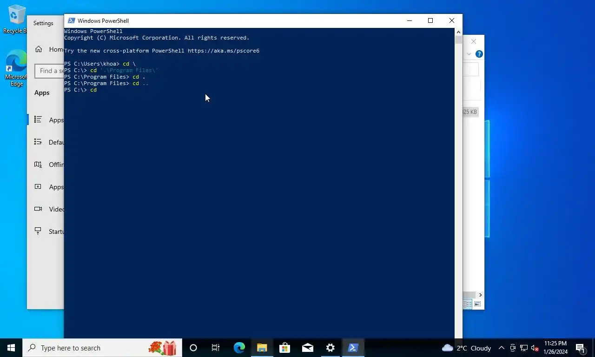Open the Home icon in Settings sidebar

coord(39,49)
